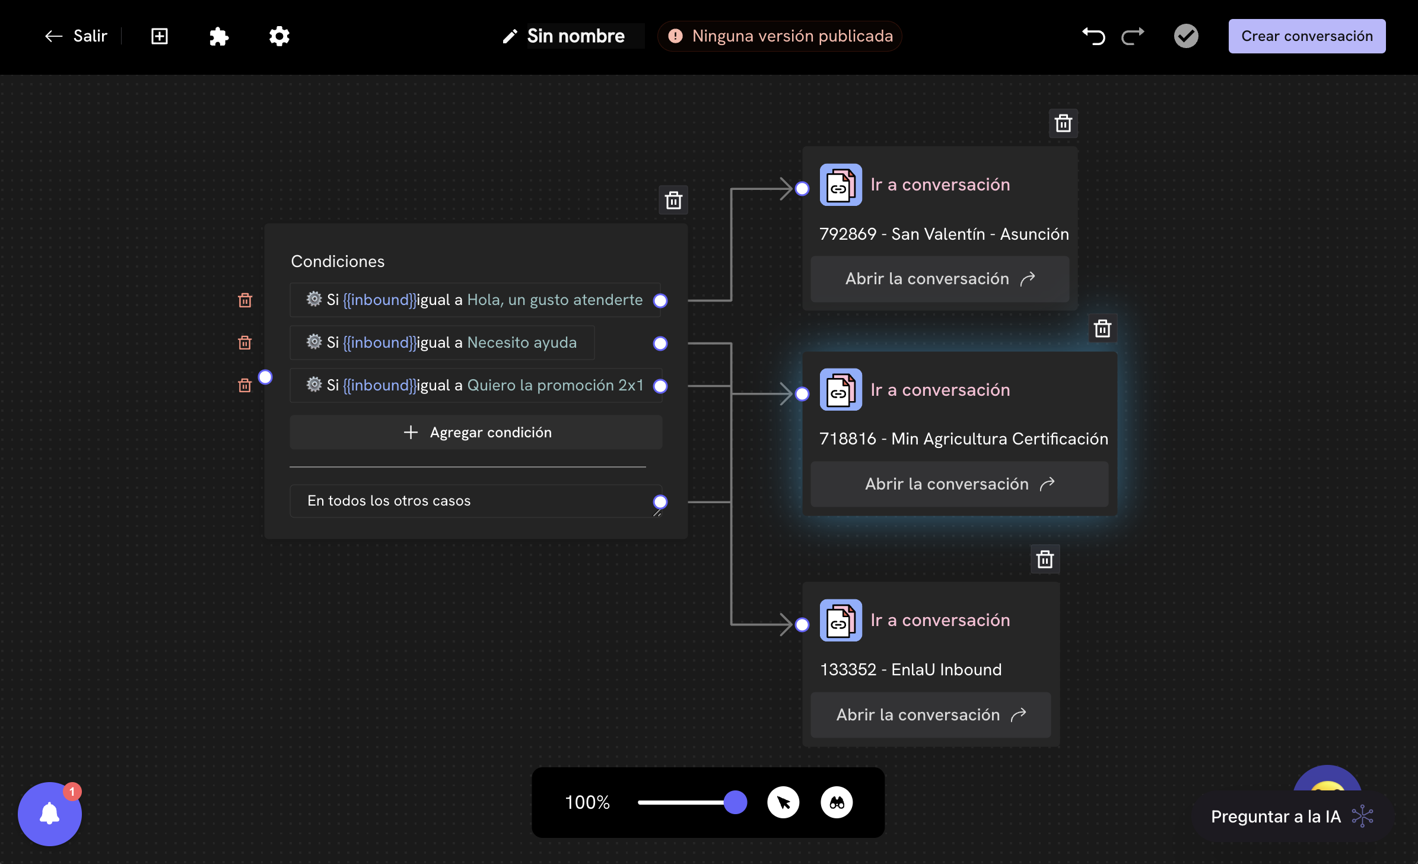1418x864 pixels.
Task: Click output connector of 'Hola, un gusto atenderte'
Action: pyautogui.click(x=660, y=301)
